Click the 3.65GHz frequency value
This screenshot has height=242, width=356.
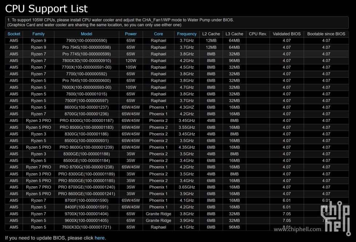tap(187, 187)
